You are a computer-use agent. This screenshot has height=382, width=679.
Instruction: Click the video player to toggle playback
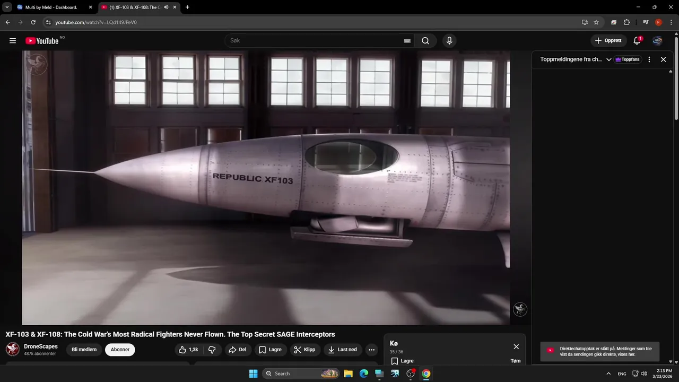pos(266,187)
